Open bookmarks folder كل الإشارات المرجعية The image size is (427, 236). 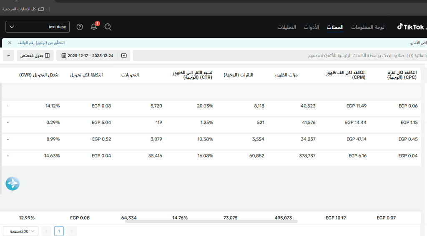[23, 9]
